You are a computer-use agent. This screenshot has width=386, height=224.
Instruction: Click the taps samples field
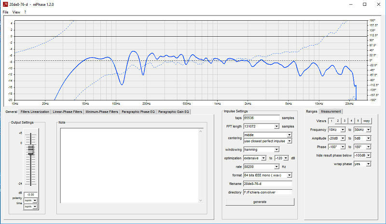point(262,118)
